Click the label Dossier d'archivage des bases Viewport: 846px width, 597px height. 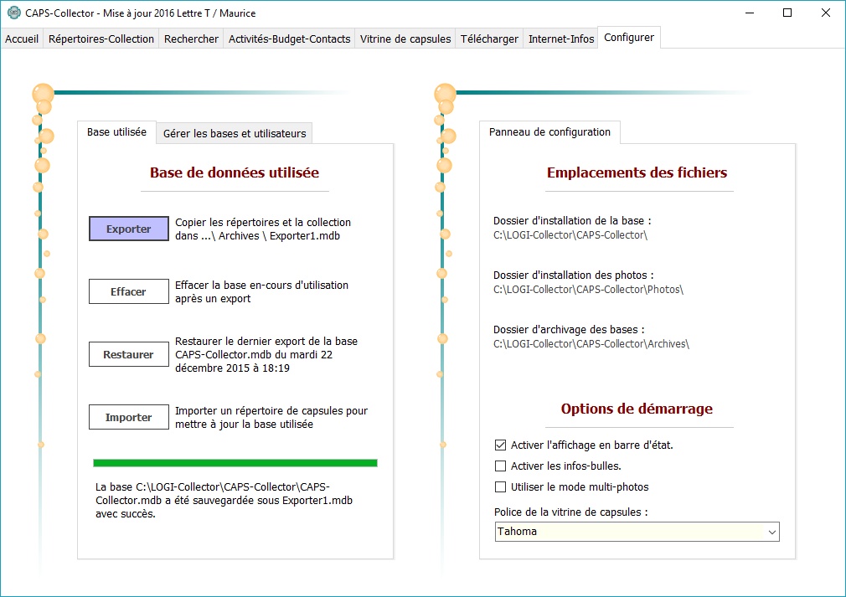pos(570,330)
